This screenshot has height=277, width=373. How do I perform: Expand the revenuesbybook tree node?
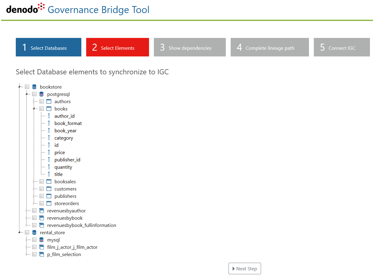26,218
